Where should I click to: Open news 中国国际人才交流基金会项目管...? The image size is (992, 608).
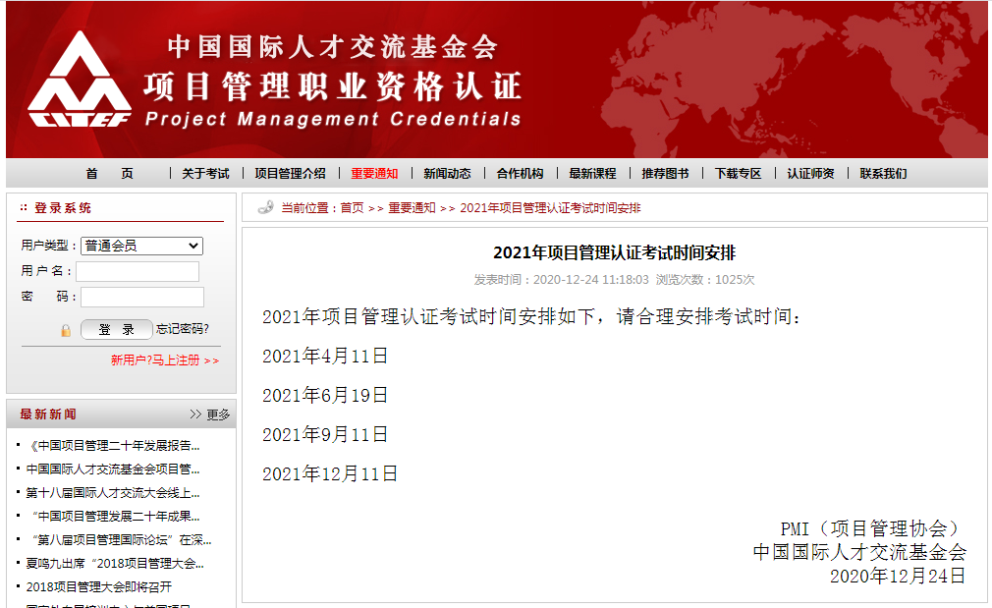point(113,470)
